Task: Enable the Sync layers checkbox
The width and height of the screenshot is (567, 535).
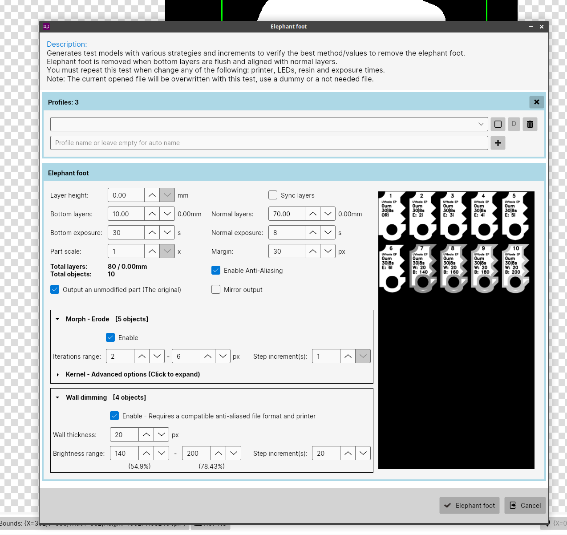Action: (273, 195)
